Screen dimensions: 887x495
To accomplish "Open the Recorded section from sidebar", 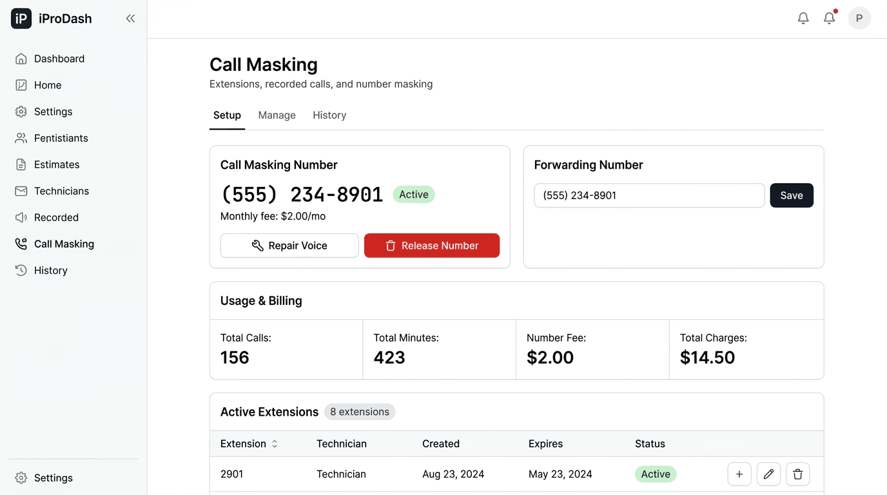I will pos(54,217).
